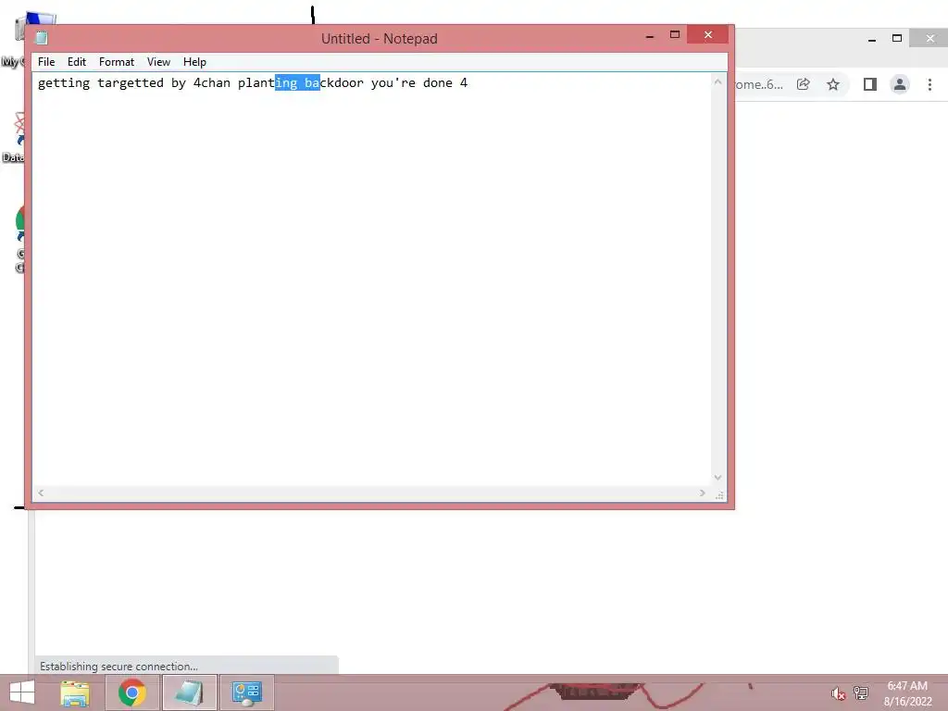Click the word '4chan' in Notepad

tap(212, 82)
